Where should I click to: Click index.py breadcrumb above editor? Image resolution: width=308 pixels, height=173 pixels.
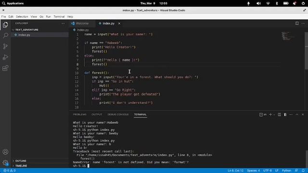click(x=83, y=30)
